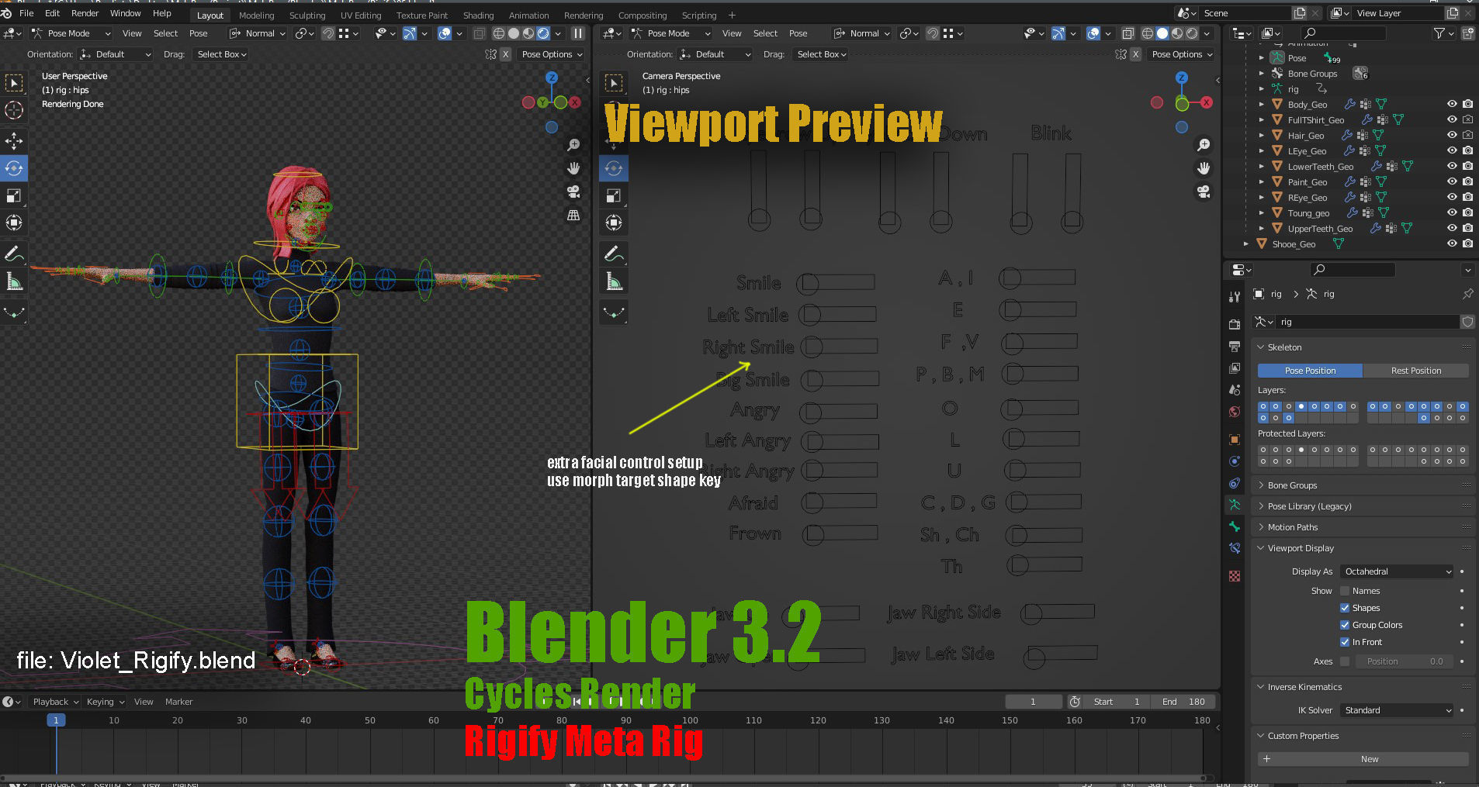The image size is (1479, 787).
Task: Pick the Annotate tool in left viewport
Action: [14, 254]
